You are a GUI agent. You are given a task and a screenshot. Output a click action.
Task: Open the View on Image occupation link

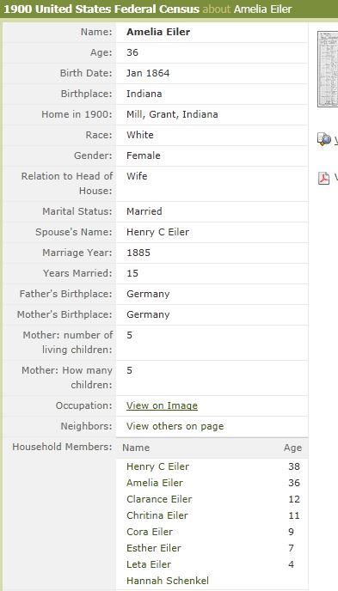162,405
